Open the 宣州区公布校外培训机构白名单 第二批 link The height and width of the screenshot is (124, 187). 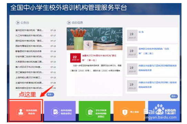154,51
